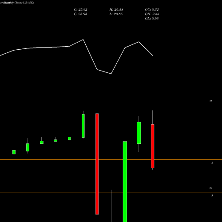This screenshot has height=222, width=222.
Task: Select the low value 'L: 23.85'
Action: click(x=116, y=14)
